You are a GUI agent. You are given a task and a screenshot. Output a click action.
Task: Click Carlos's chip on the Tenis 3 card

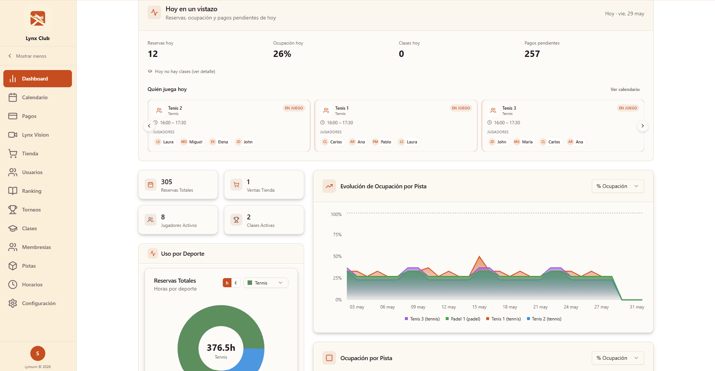[x=551, y=142]
